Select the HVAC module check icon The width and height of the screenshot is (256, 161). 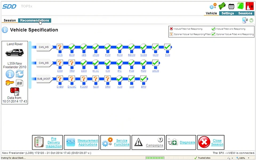tap(96, 63)
